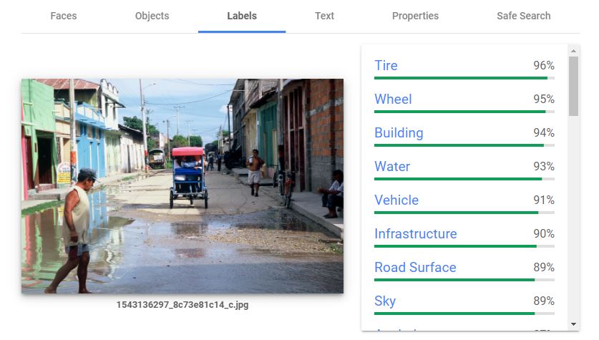Show the Safe Search tab

point(523,16)
